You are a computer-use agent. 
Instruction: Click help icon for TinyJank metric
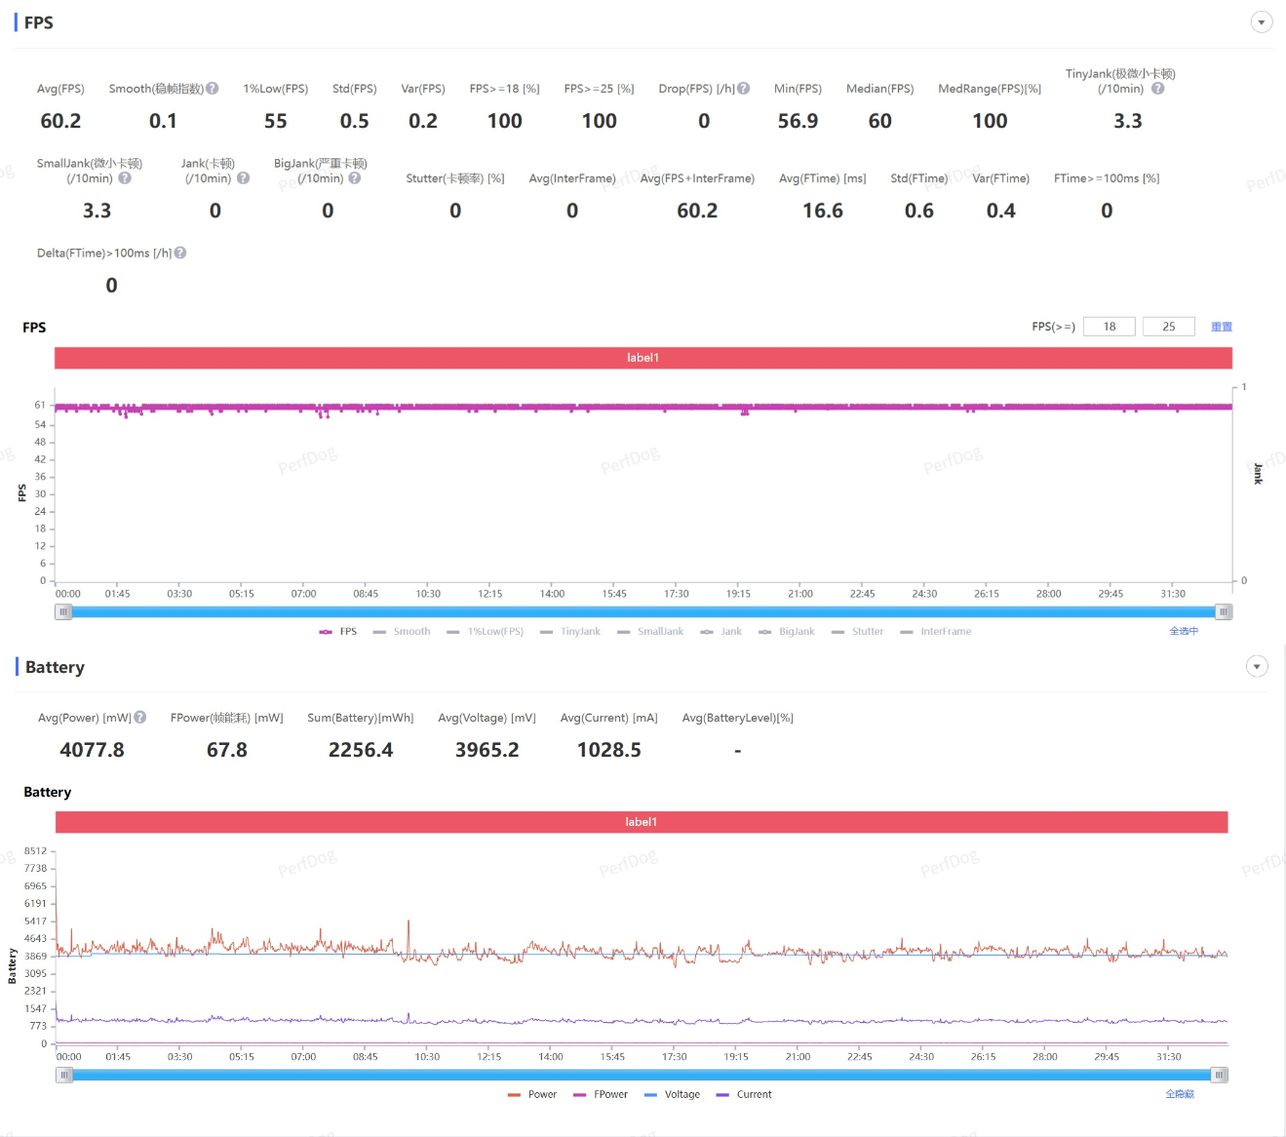coord(1157,89)
